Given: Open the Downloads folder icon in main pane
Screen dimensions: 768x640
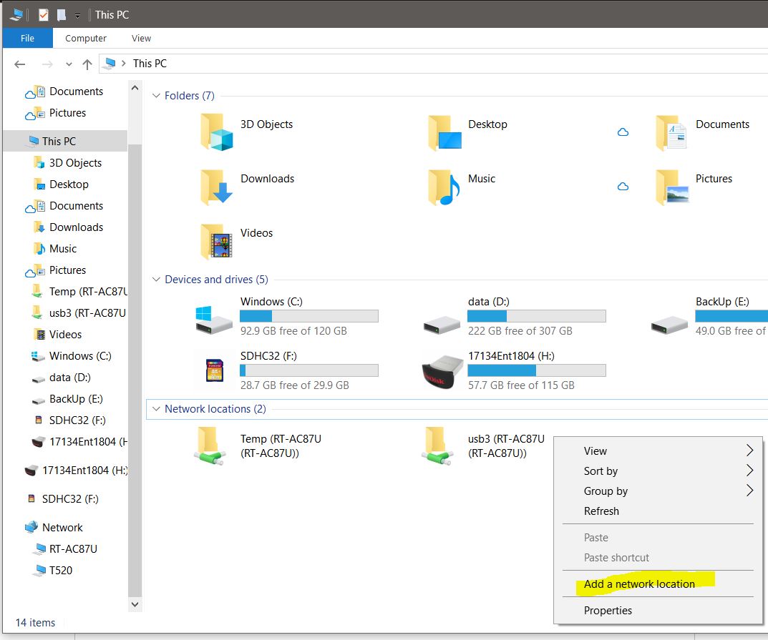Looking at the screenshot, I should coord(216,187).
